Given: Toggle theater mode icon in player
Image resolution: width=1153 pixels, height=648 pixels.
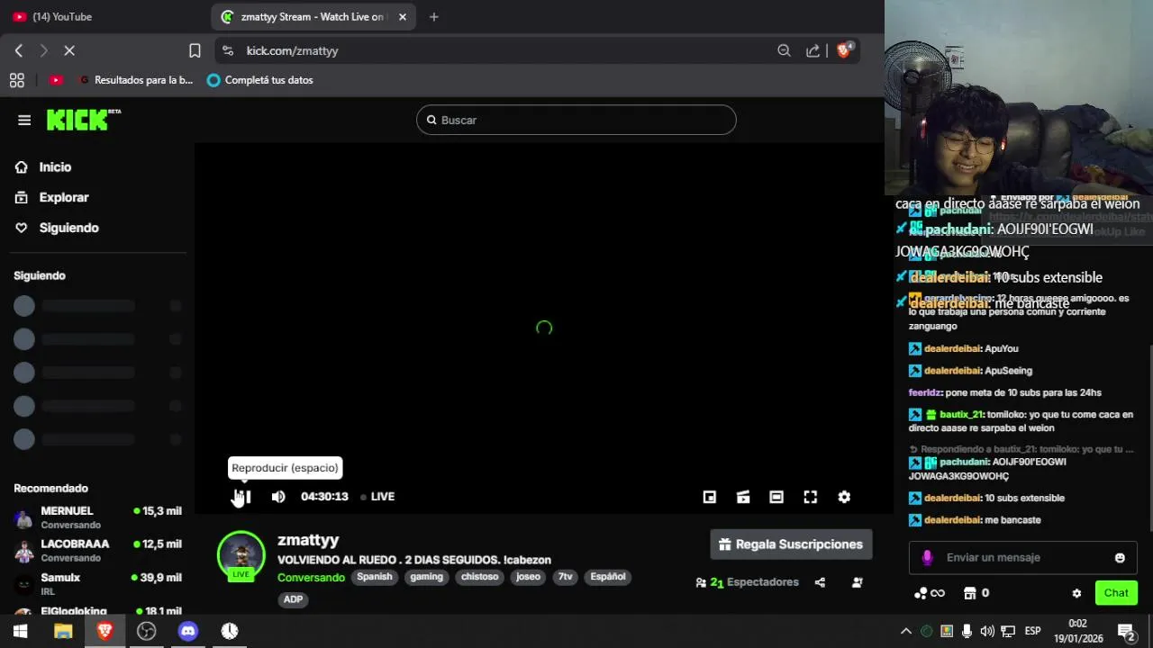Looking at the screenshot, I should click(x=776, y=497).
